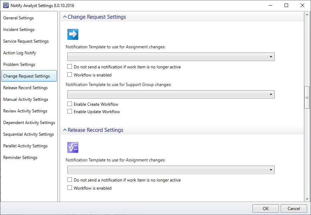Image resolution: width=311 pixels, height=215 pixels.
Task: Collapse the Change Request Settings section
Action: tap(65, 17)
